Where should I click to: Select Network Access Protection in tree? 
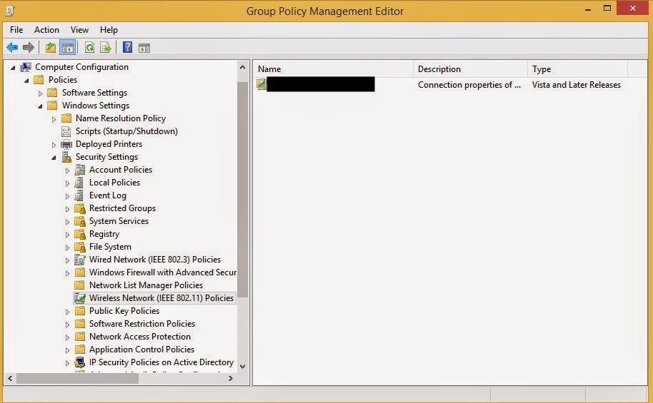(x=140, y=337)
